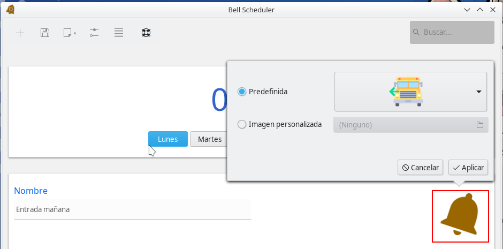Click the Bell Scheduler title bar app icon
The height and width of the screenshot is (249, 503).
(10, 10)
